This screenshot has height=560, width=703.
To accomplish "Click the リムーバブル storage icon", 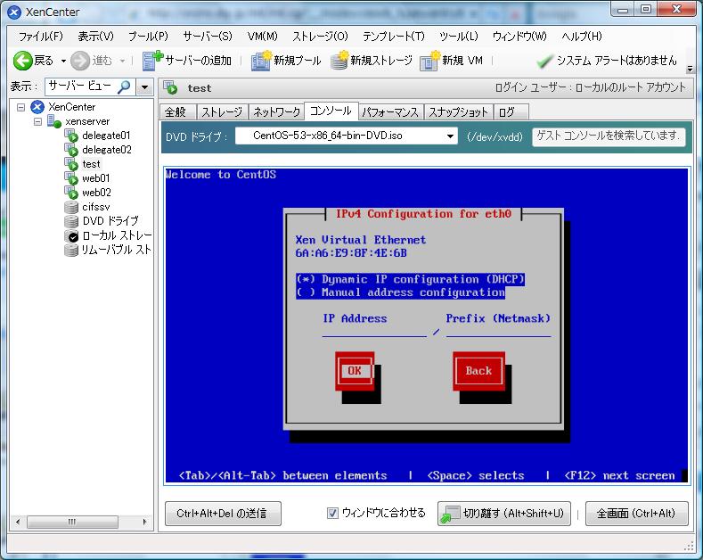I will point(71,250).
